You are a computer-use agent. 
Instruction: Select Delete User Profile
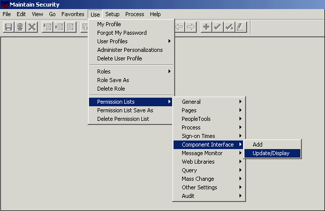click(x=131, y=58)
